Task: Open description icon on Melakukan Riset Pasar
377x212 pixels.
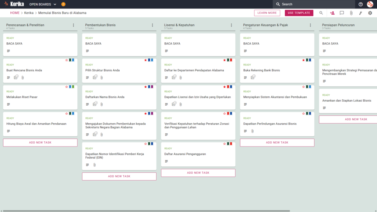Action: coord(8,104)
